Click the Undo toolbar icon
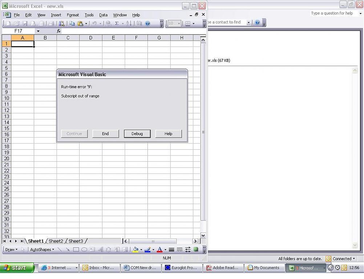 94,24
